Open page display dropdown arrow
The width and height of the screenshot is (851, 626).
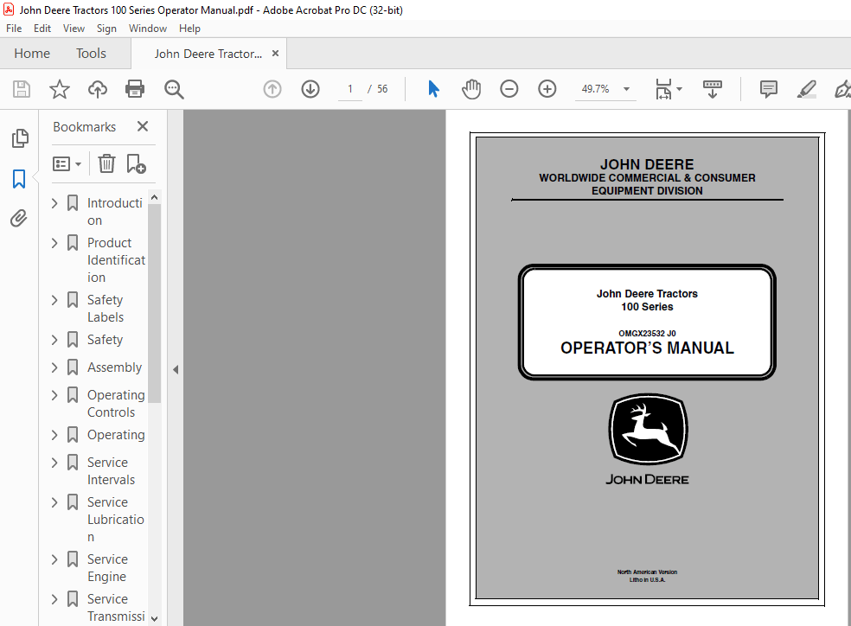[679, 89]
